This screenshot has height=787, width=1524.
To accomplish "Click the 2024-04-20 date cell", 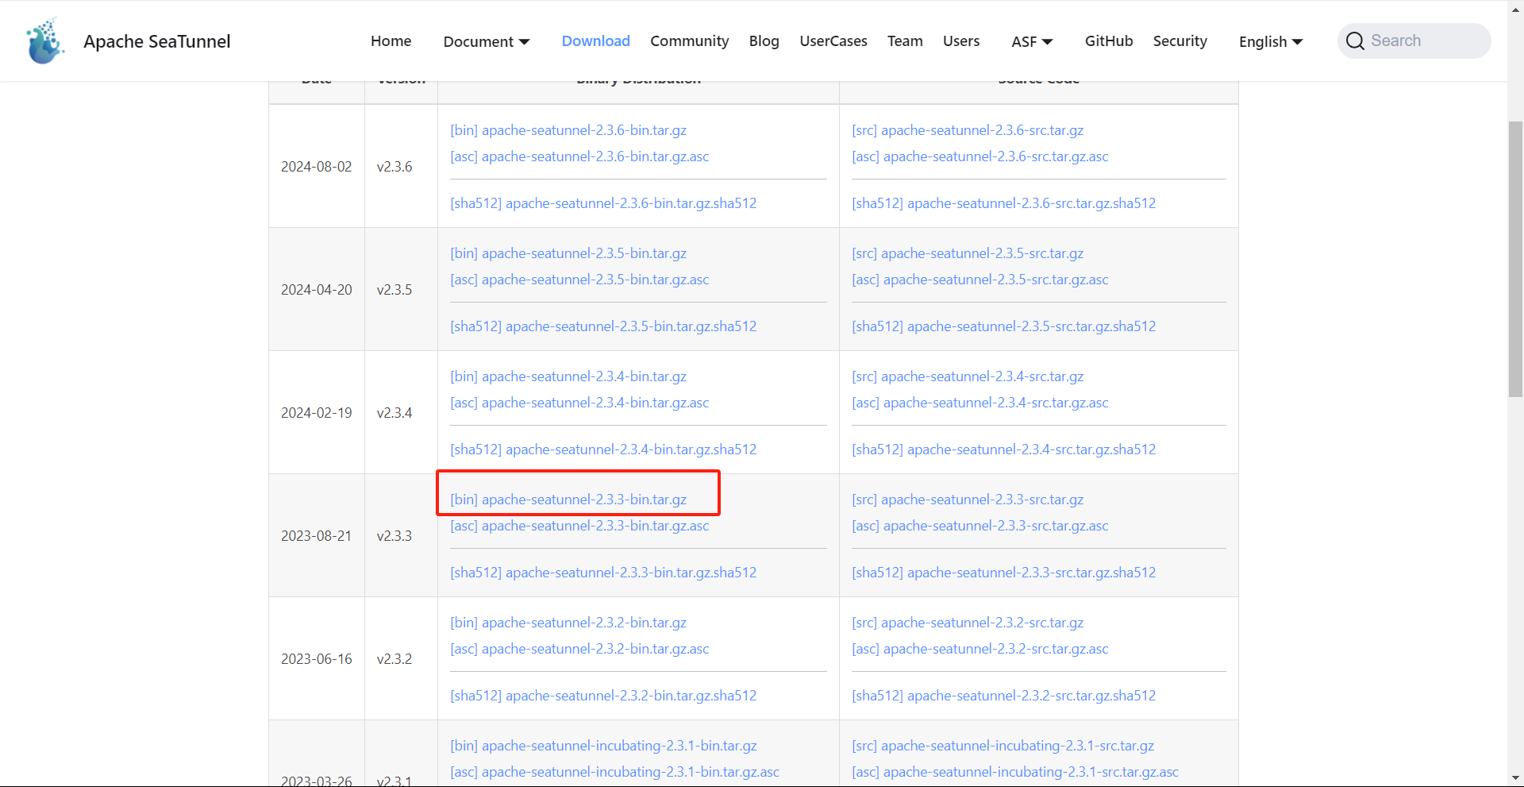I will coord(316,290).
